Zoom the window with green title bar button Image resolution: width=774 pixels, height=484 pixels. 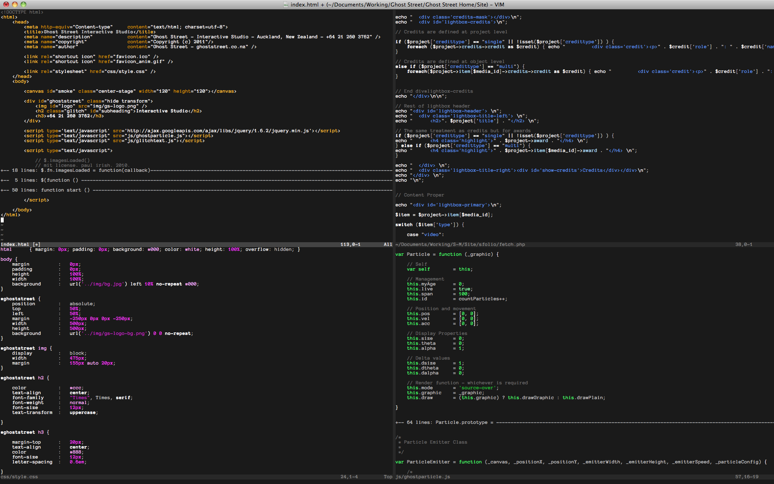coord(23,4)
